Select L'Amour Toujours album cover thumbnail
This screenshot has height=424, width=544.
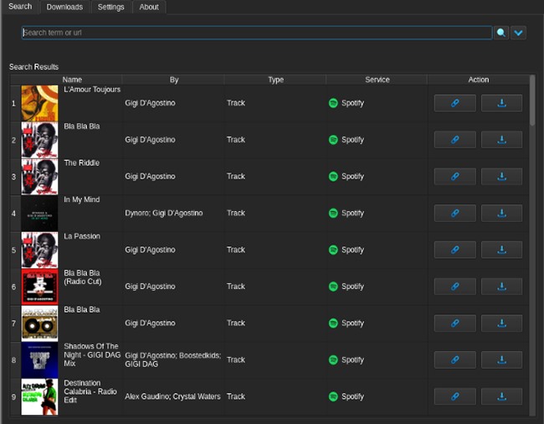pyautogui.click(x=39, y=103)
